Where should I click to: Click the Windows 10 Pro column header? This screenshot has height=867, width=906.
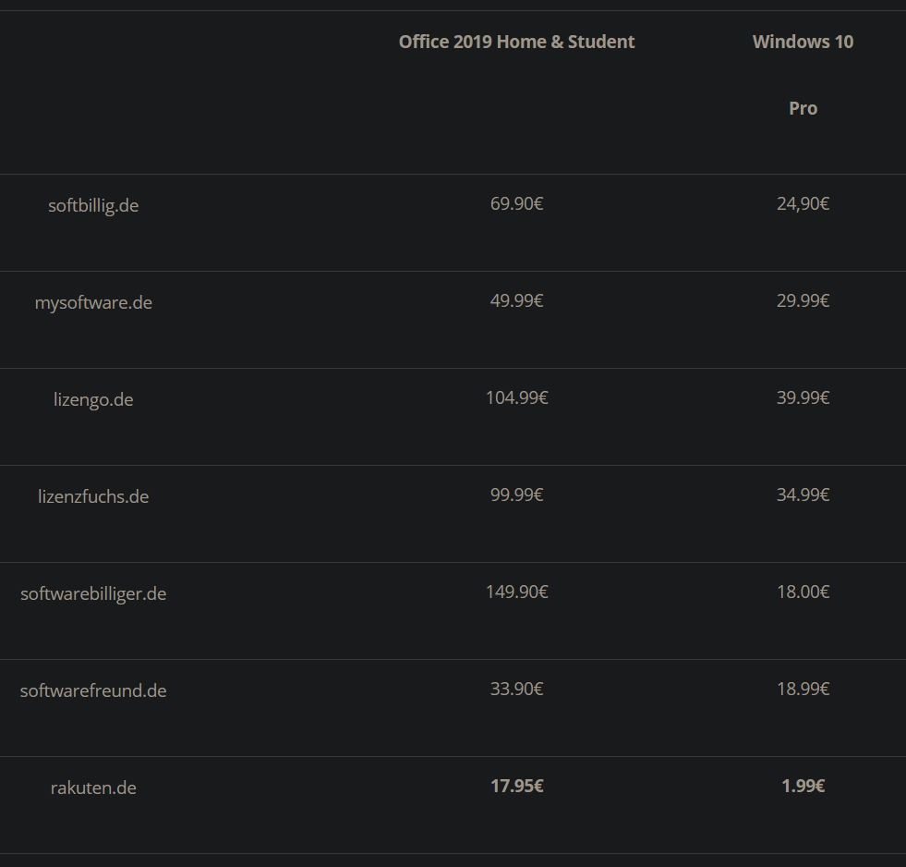pos(803,74)
